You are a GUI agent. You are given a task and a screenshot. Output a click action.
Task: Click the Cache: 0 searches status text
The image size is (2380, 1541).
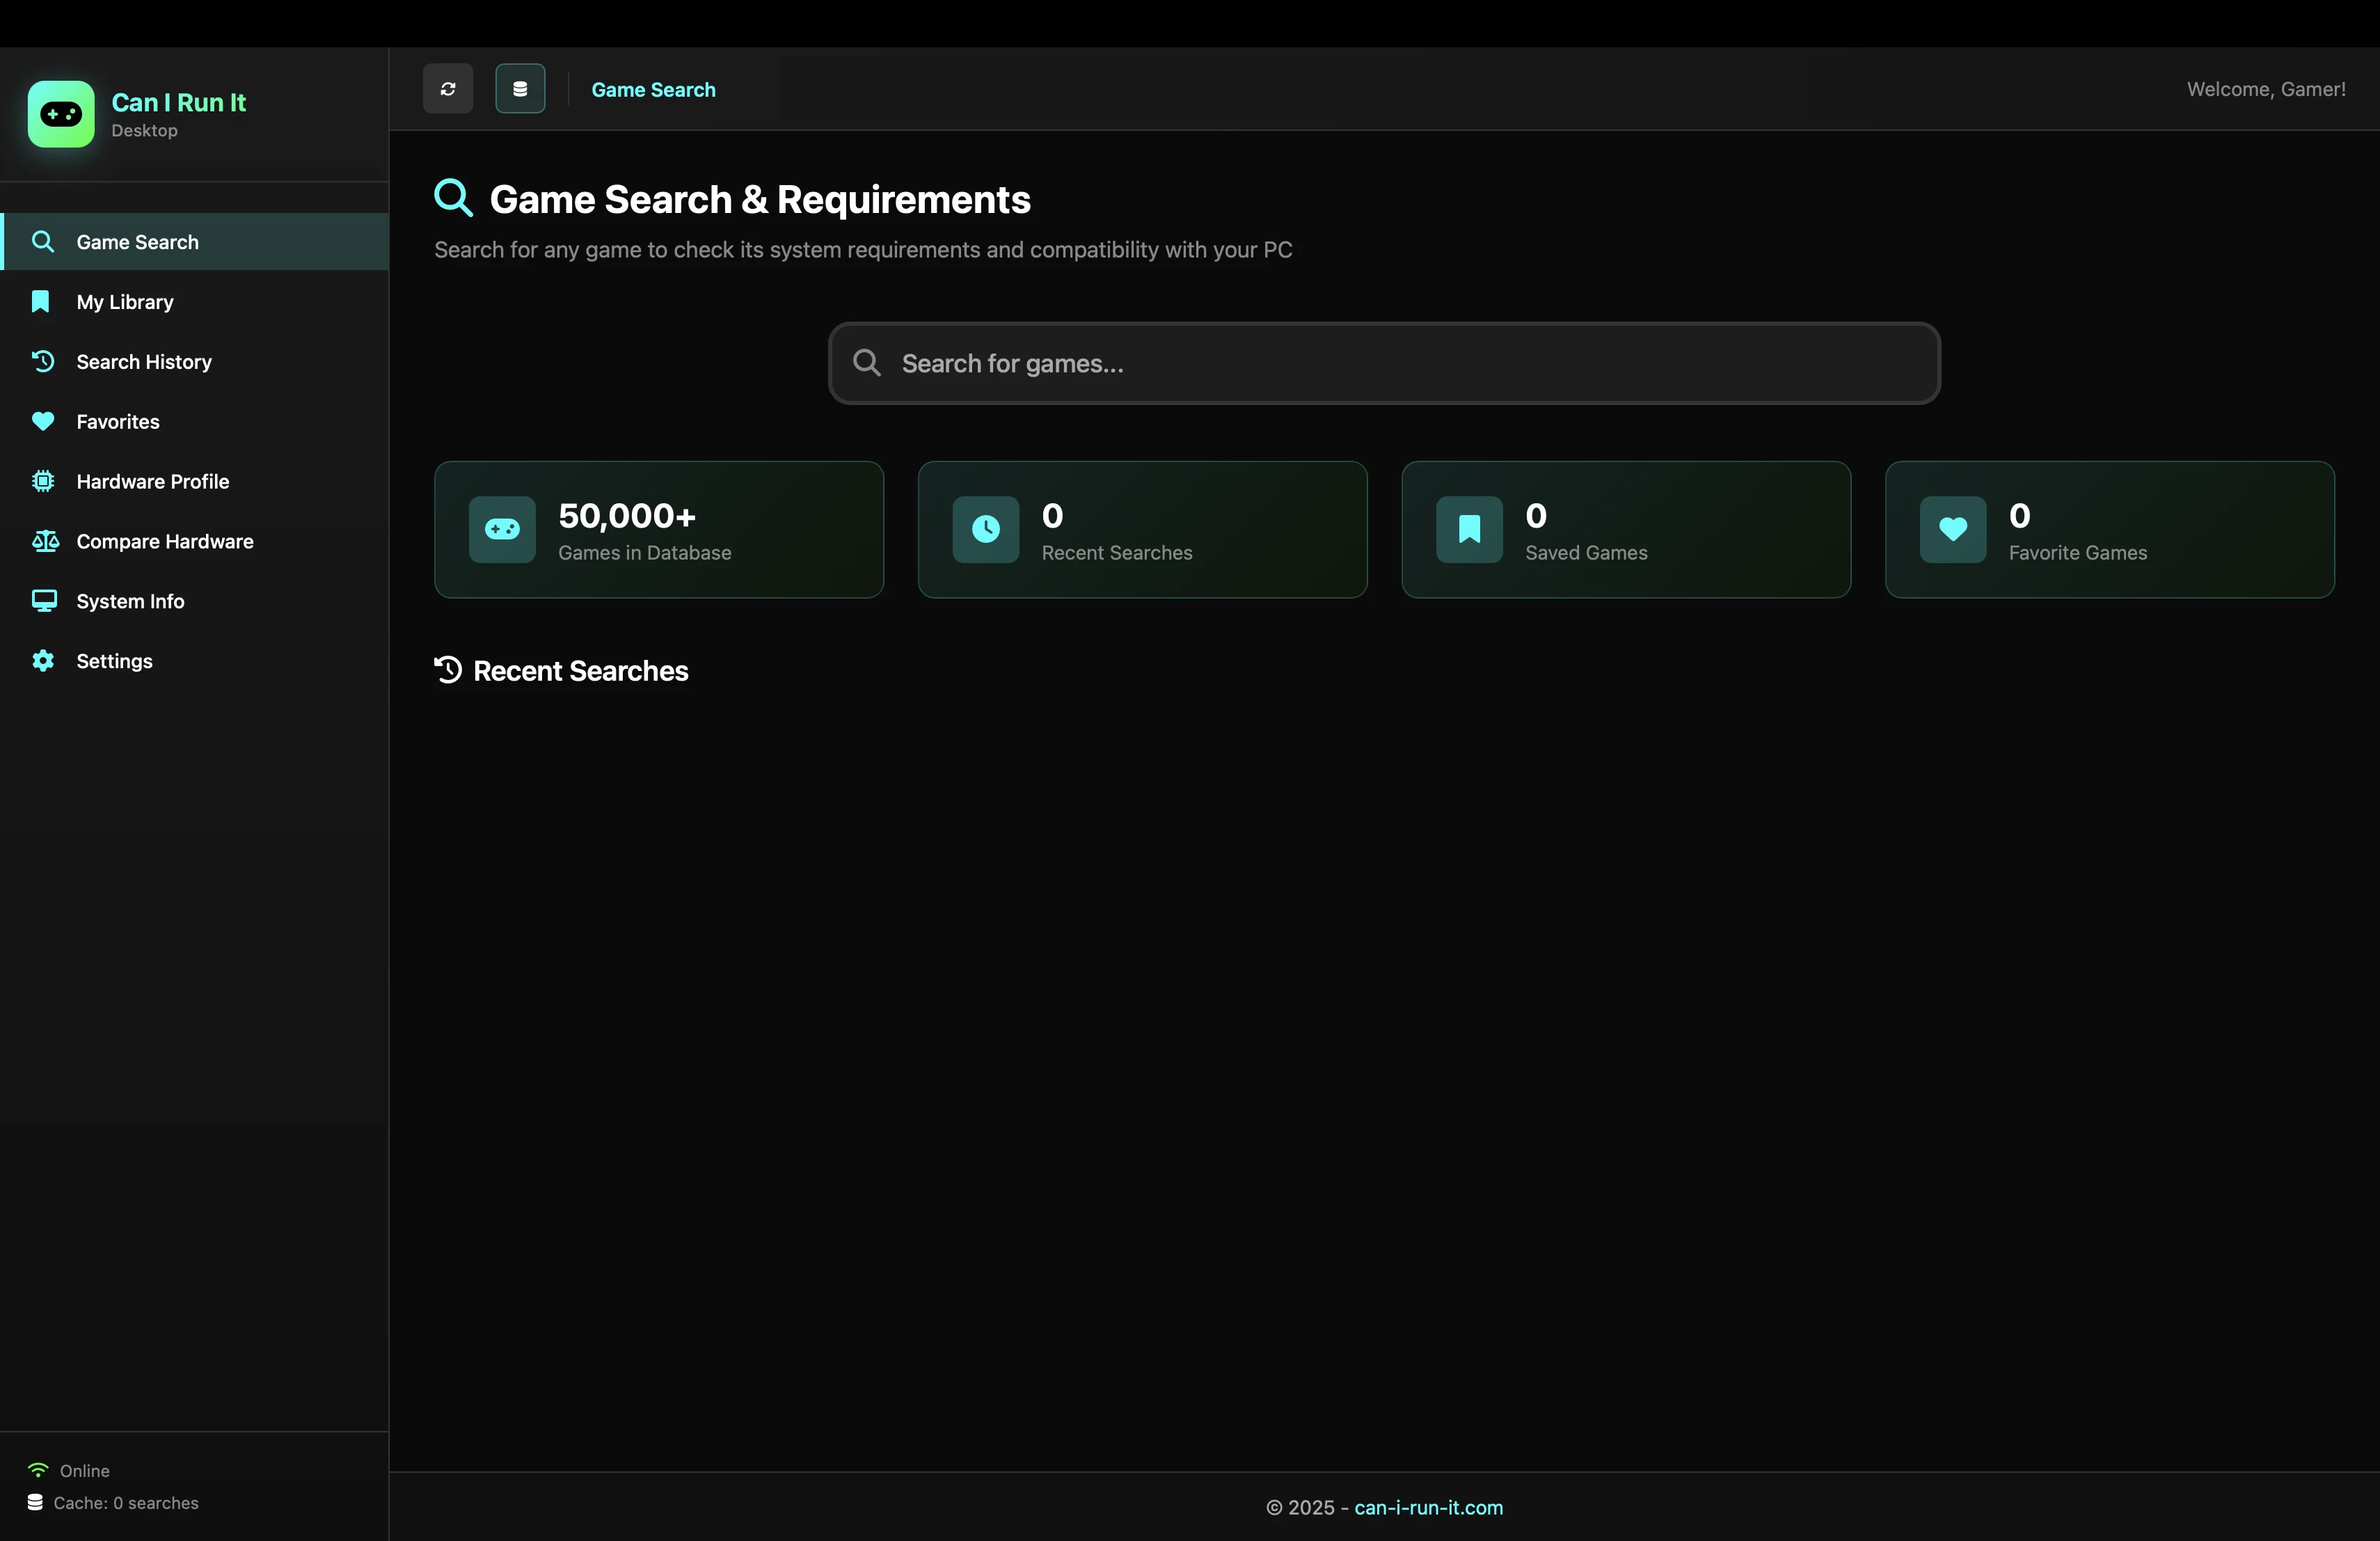tap(126, 1503)
